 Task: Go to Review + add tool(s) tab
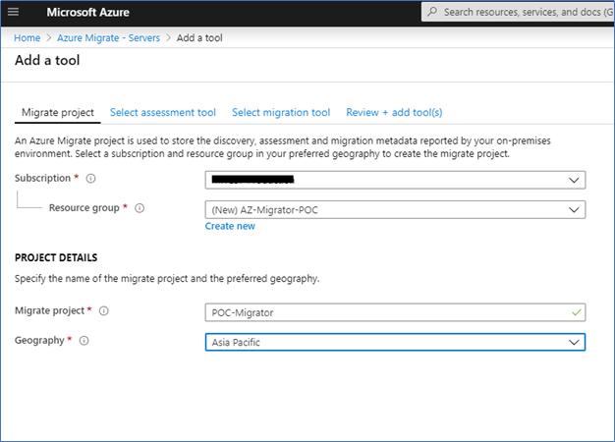click(x=394, y=113)
